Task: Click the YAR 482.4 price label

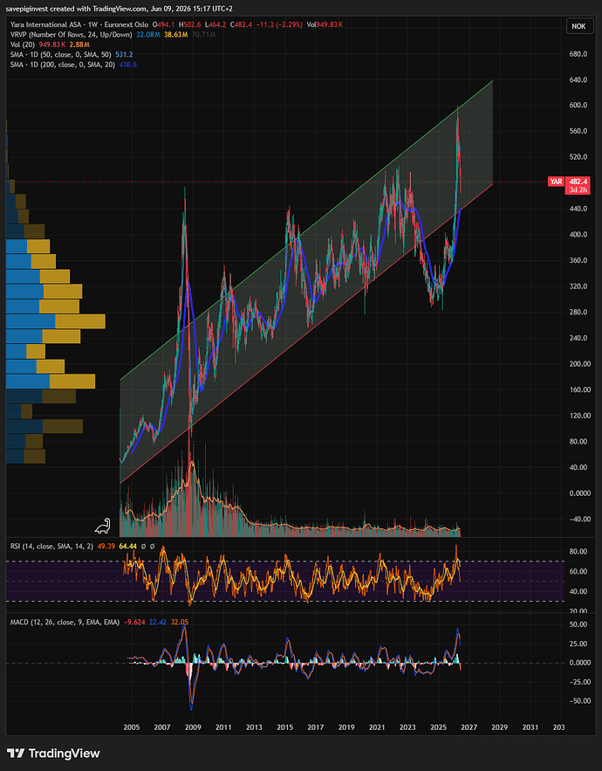Action: tap(569, 182)
